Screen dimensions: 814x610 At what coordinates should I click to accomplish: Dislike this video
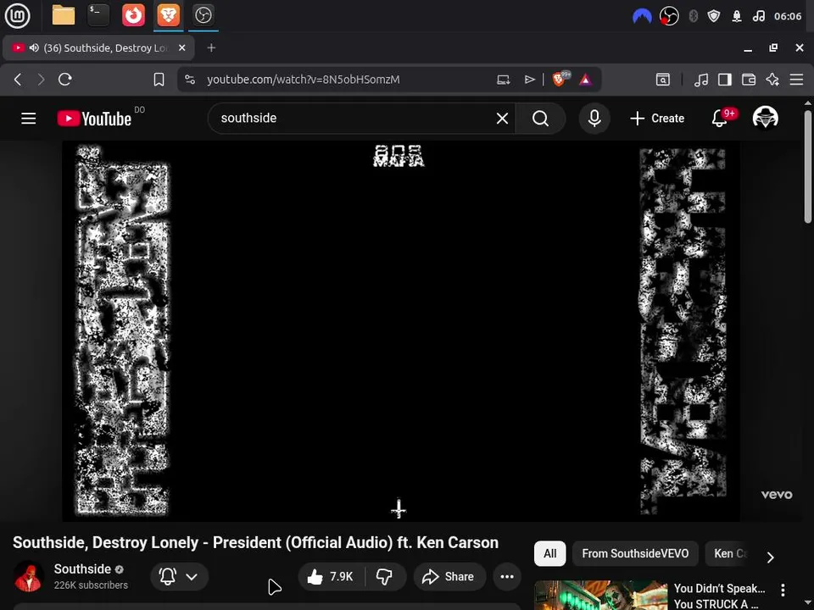click(x=385, y=576)
